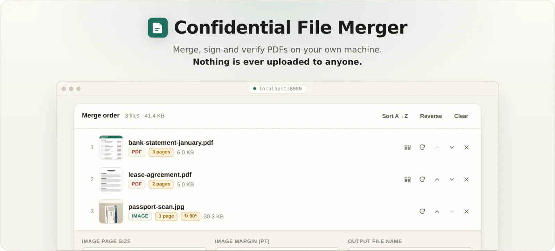Click the bank statement thumbnail

111,147
